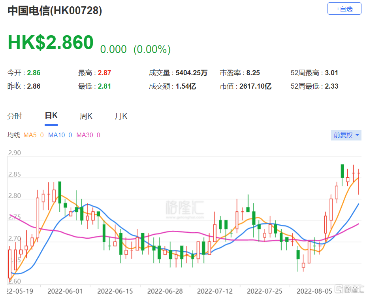The width and height of the screenshot is (367, 296).
Task: Open the 月K monthly chart tab
Action: click(x=121, y=116)
